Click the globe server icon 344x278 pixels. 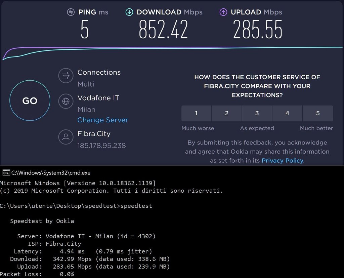click(66, 101)
